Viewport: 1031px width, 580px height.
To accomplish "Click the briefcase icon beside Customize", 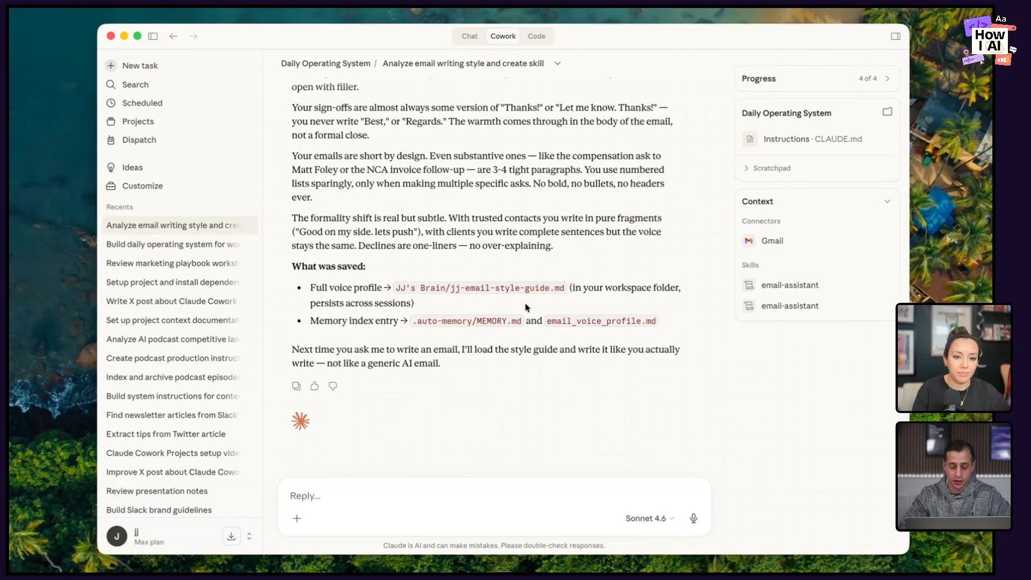I will tap(111, 186).
